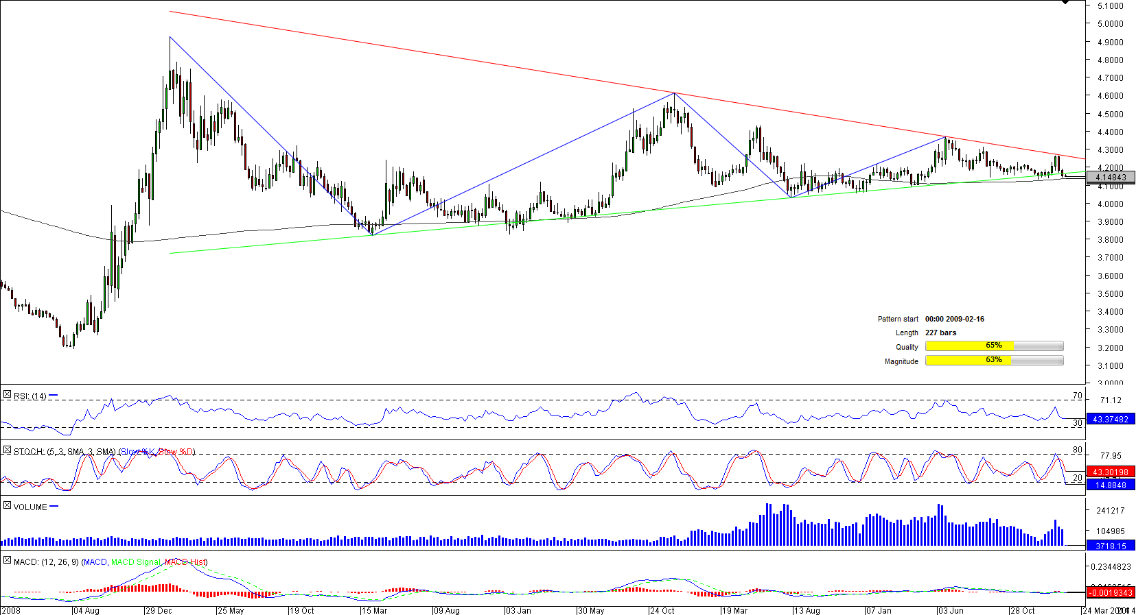Screen dimensions: 1136x615
Task: Click the Quality 65% bar
Action: coord(994,346)
